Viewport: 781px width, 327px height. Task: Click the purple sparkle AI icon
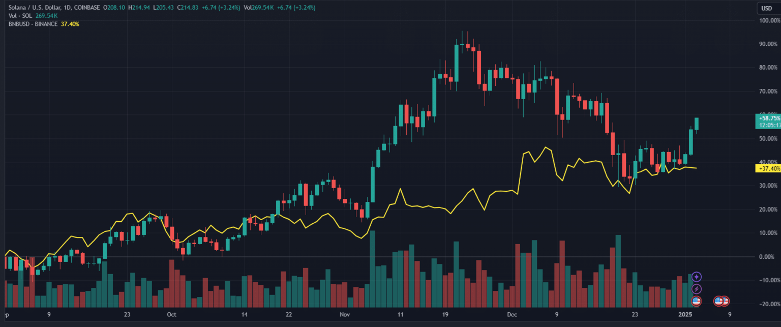click(697, 277)
